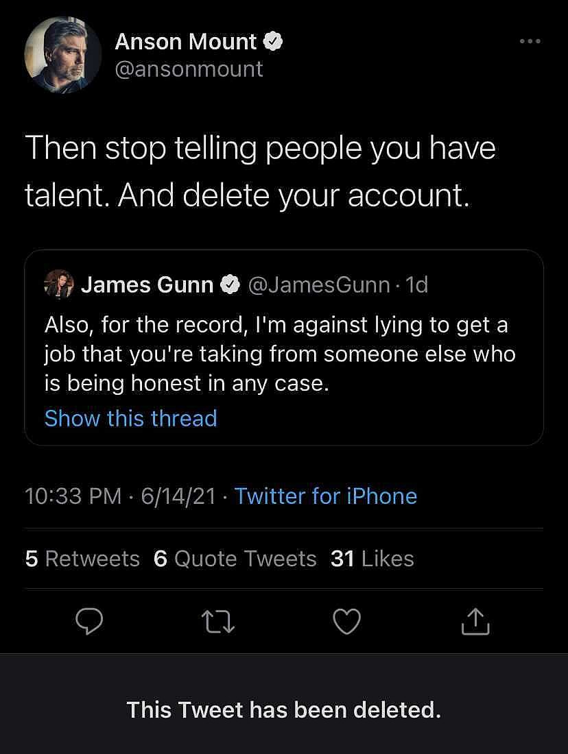This screenshot has height=754, width=568.
Task: Tap the @ansonmount handle
Action: [189, 69]
